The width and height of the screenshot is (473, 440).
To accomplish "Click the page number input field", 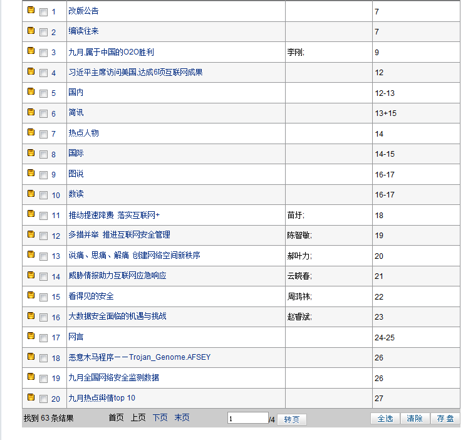I will (x=247, y=418).
